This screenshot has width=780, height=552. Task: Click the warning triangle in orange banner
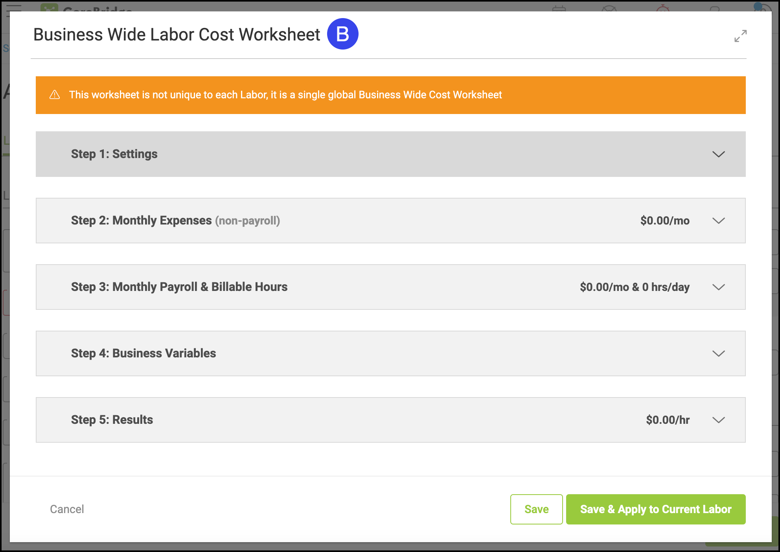click(x=55, y=95)
